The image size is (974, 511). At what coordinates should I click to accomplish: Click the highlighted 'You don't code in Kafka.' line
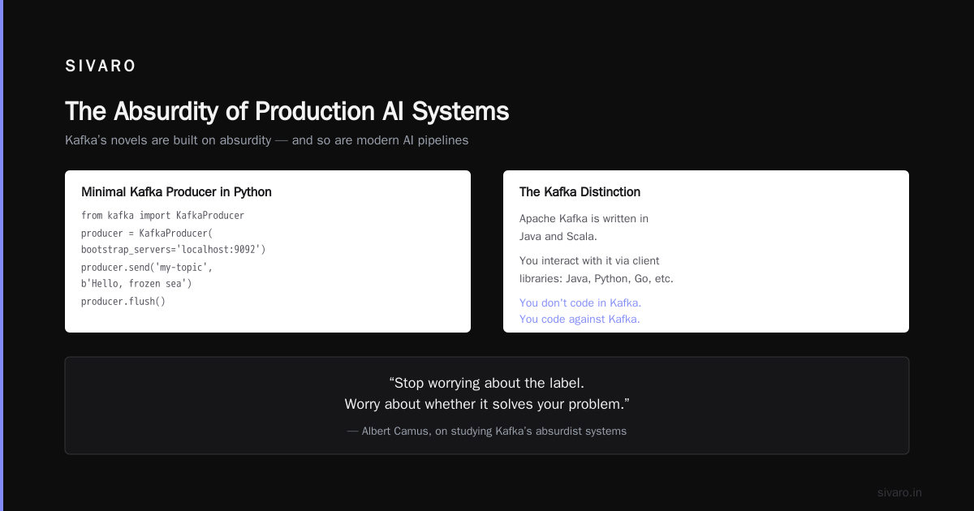(580, 303)
